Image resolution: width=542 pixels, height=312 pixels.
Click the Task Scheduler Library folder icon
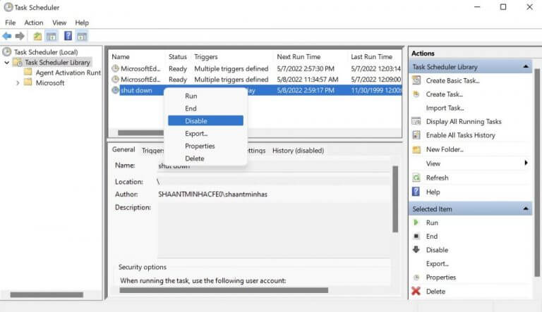tap(18, 62)
